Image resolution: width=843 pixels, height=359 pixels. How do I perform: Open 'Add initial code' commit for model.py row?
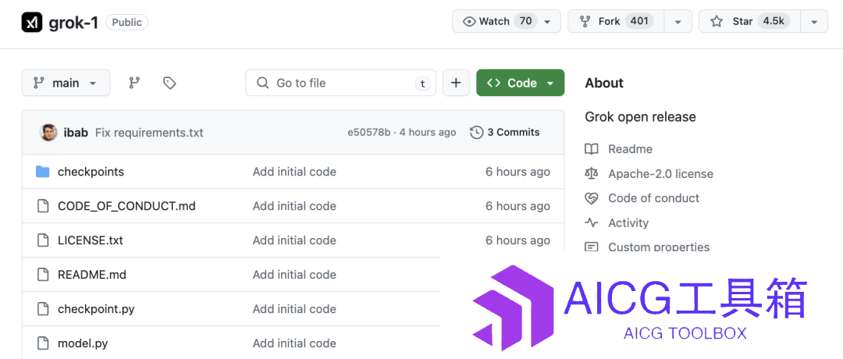pyautogui.click(x=294, y=343)
